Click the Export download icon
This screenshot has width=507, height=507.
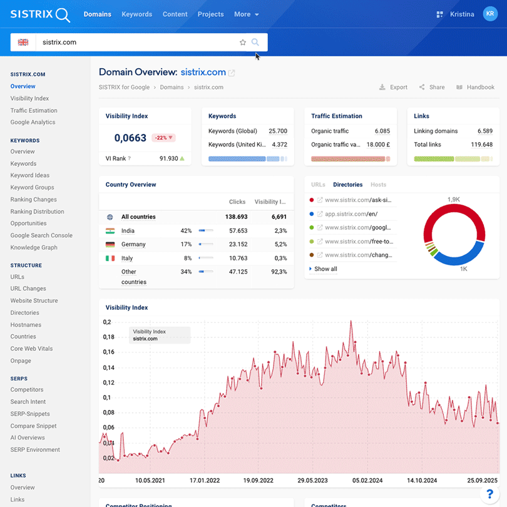(x=382, y=87)
